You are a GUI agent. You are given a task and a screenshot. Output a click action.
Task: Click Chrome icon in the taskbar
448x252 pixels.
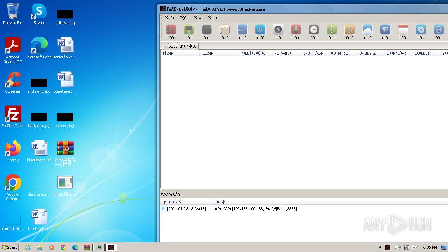[63, 247]
